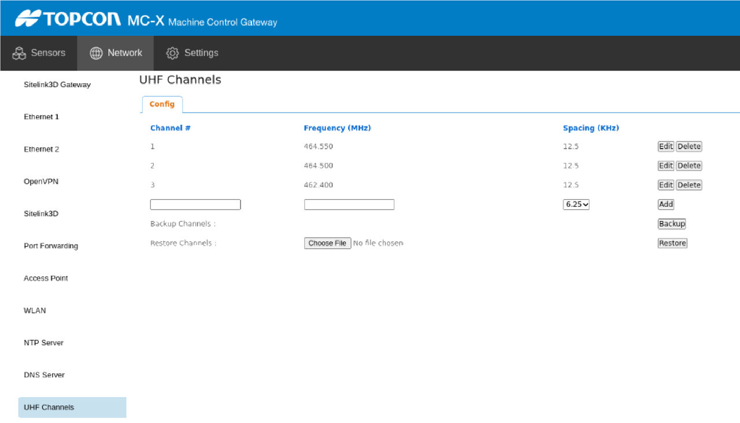Delete channel 2 with frequency 464.500
This screenshot has width=740, height=423.
click(689, 166)
